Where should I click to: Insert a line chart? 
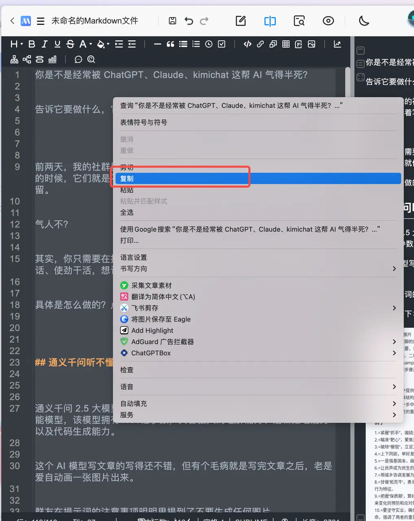pyautogui.click(x=337, y=44)
